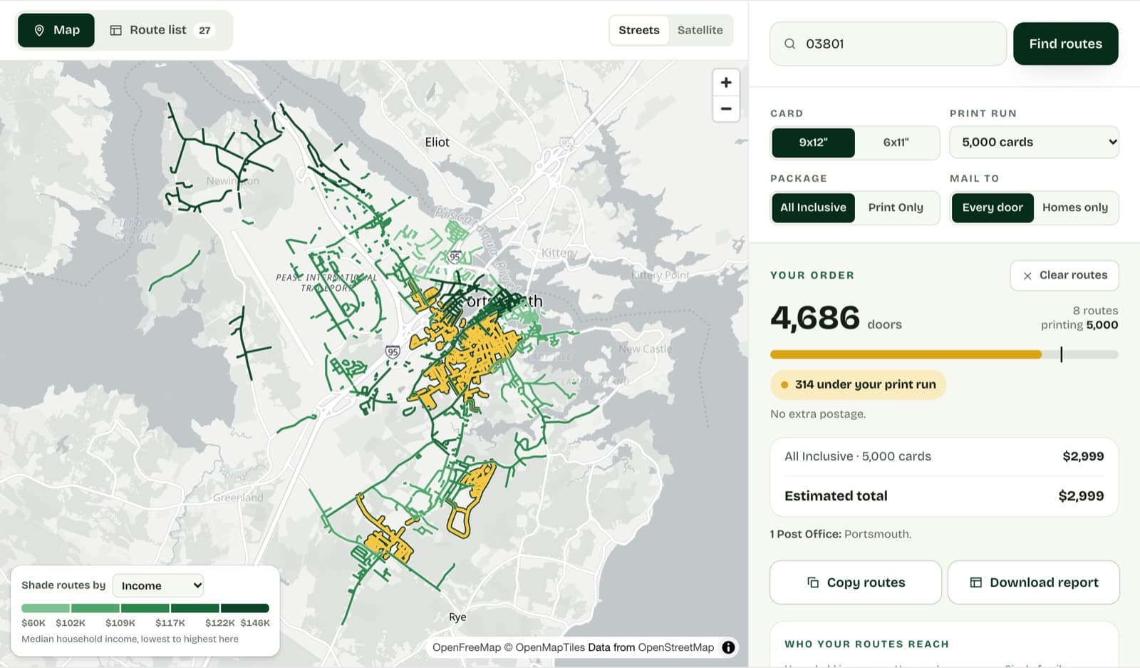Set mail to Every door
Viewport: 1140px width, 668px height.
pyautogui.click(x=993, y=207)
